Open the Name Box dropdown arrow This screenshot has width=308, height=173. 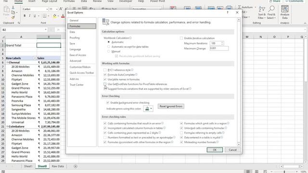(x=46, y=30)
